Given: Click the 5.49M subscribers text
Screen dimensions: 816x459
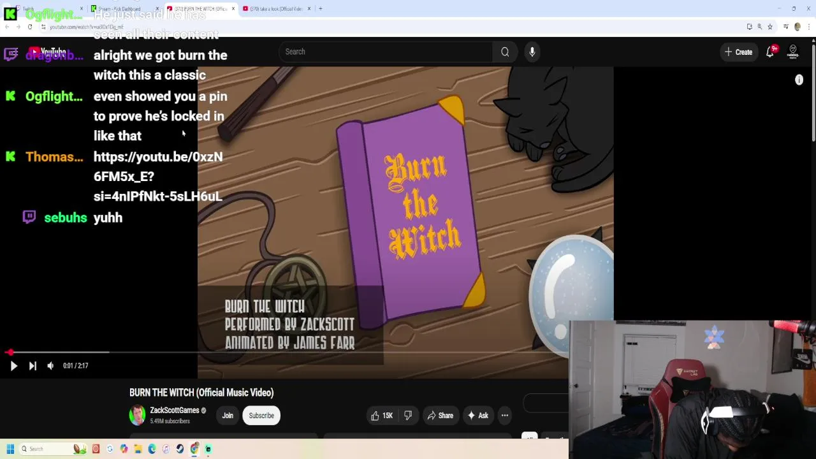Looking at the screenshot, I should click(x=170, y=421).
